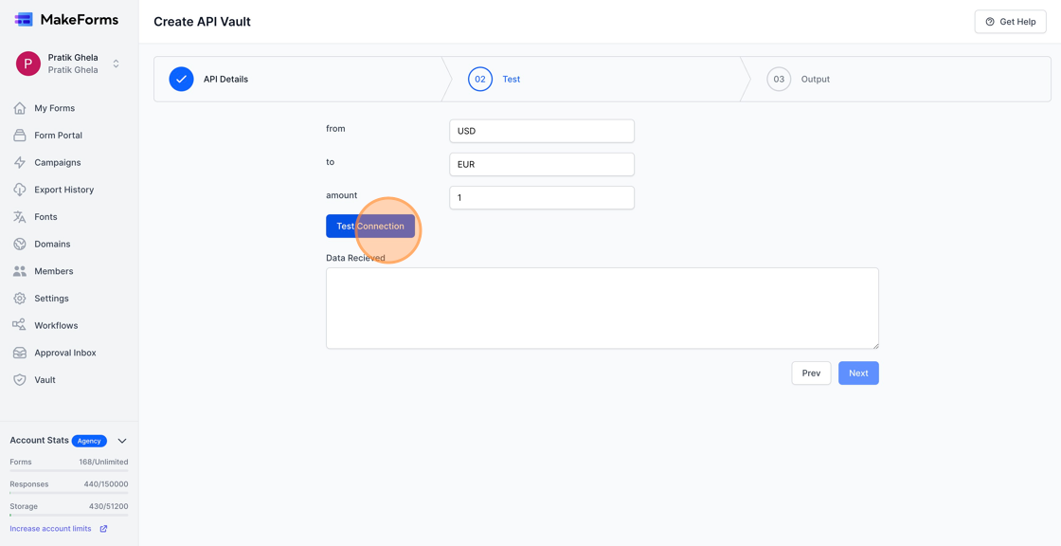The height and width of the screenshot is (546, 1061).
Task: Expand Increase account limits external link
Action: click(104, 528)
